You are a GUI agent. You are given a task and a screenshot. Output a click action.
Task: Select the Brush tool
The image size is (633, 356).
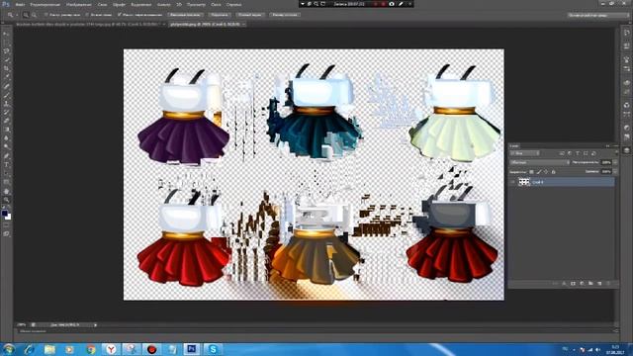(x=7, y=95)
